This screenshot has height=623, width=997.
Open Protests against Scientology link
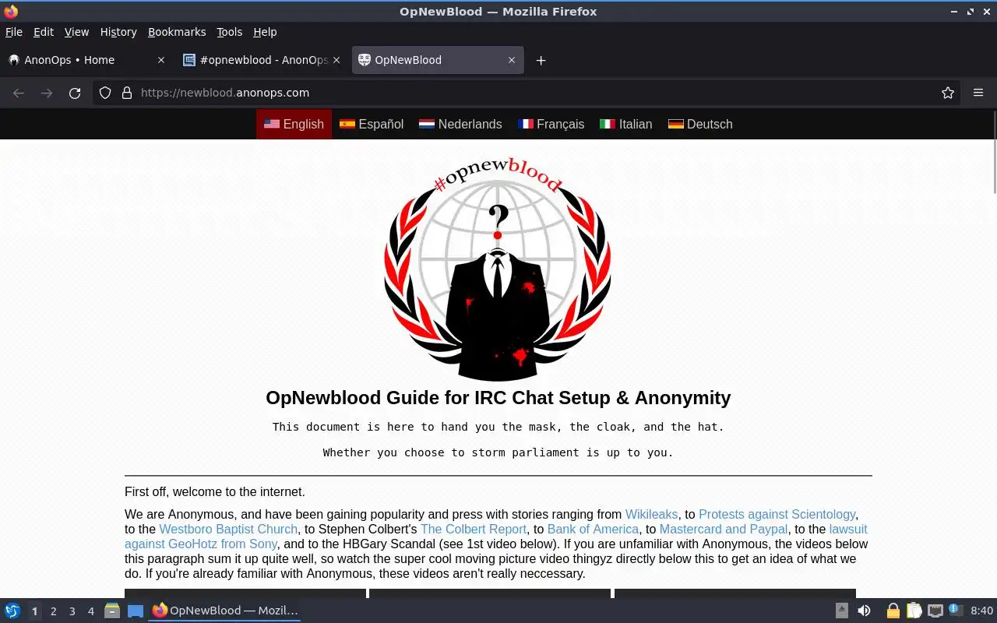pyautogui.click(x=777, y=514)
